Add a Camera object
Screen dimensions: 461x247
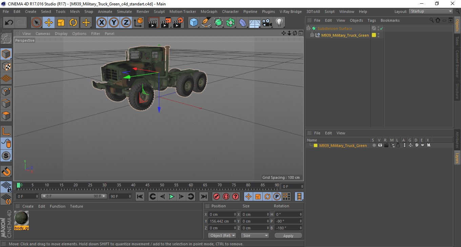coord(267,23)
